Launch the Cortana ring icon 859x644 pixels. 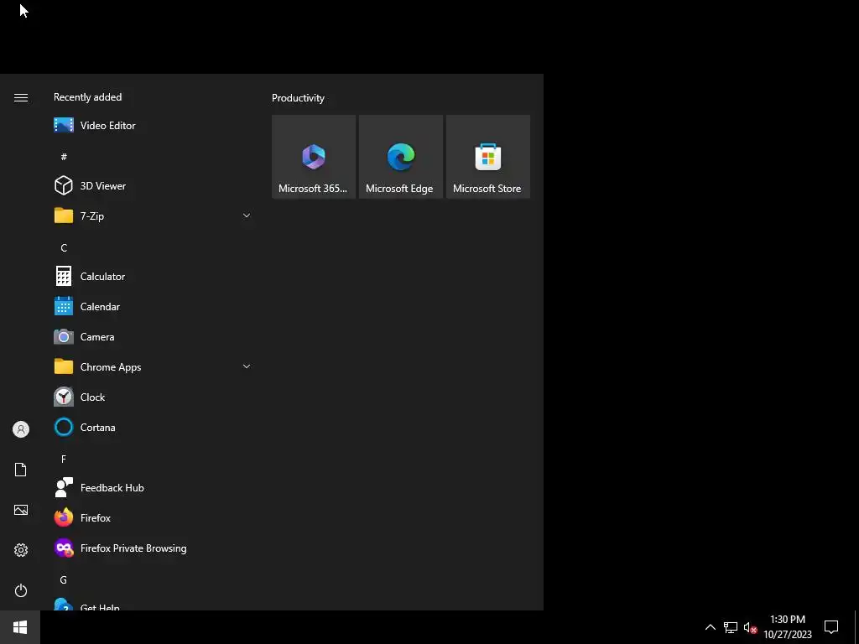[x=64, y=427]
